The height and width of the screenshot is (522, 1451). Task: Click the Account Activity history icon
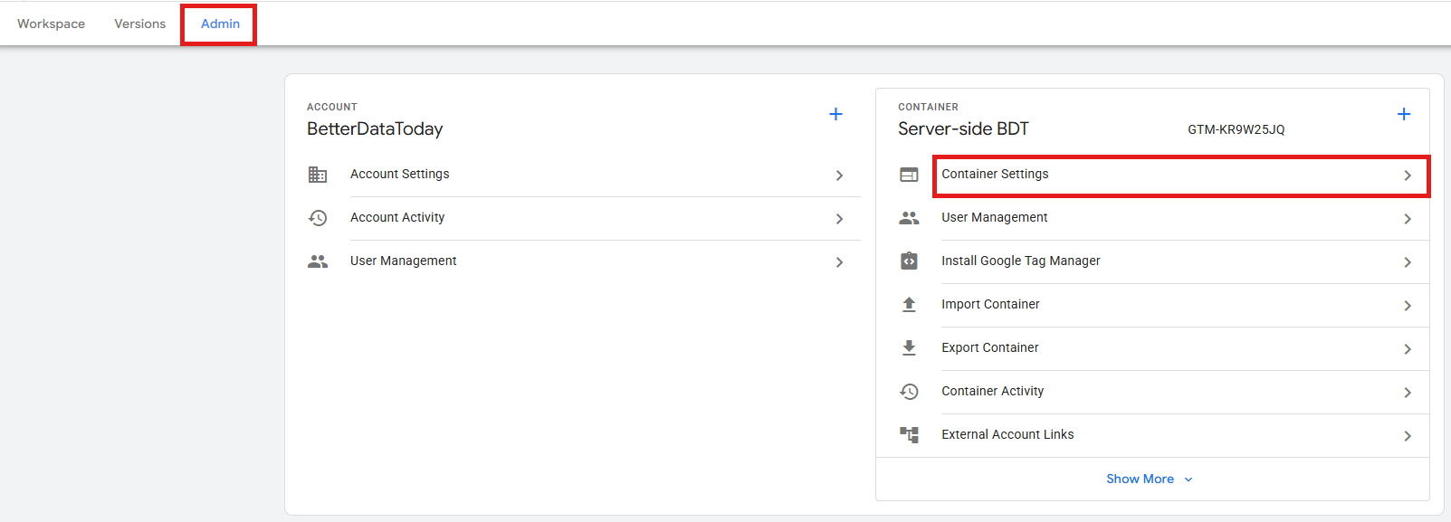318,218
